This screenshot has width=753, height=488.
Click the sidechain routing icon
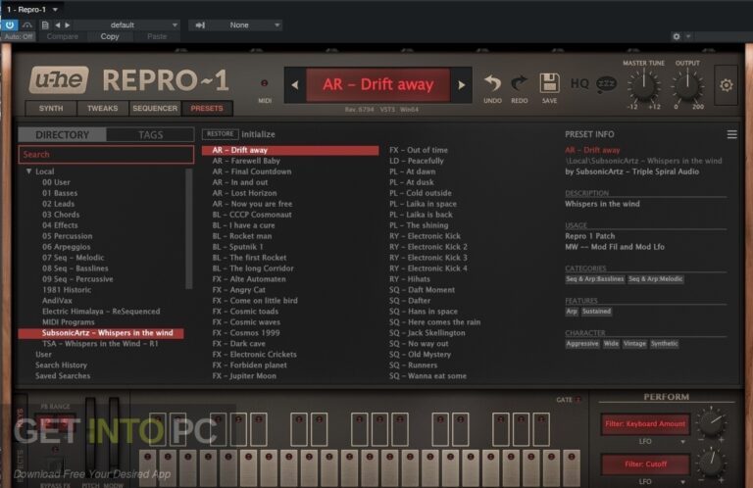click(201, 24)
